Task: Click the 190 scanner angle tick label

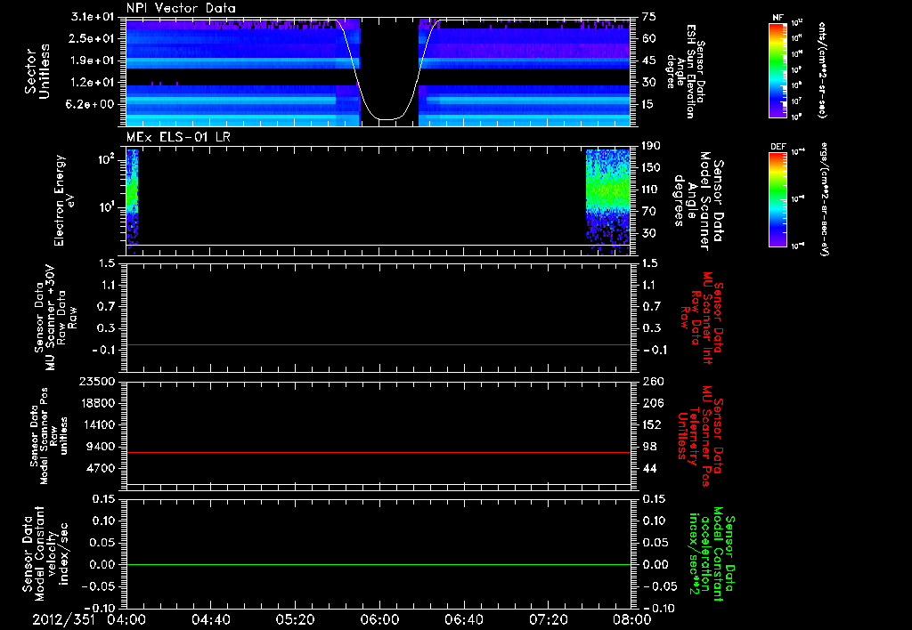Action: tap(651, 146)
